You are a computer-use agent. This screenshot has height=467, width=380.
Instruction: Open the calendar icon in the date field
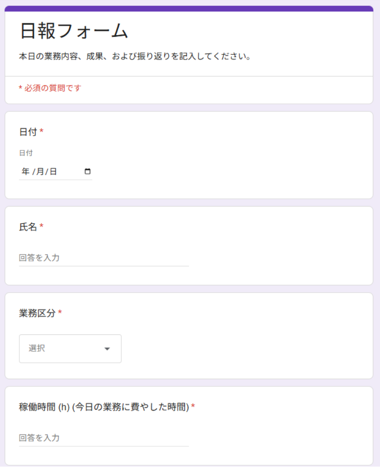[x=87, y=171]
